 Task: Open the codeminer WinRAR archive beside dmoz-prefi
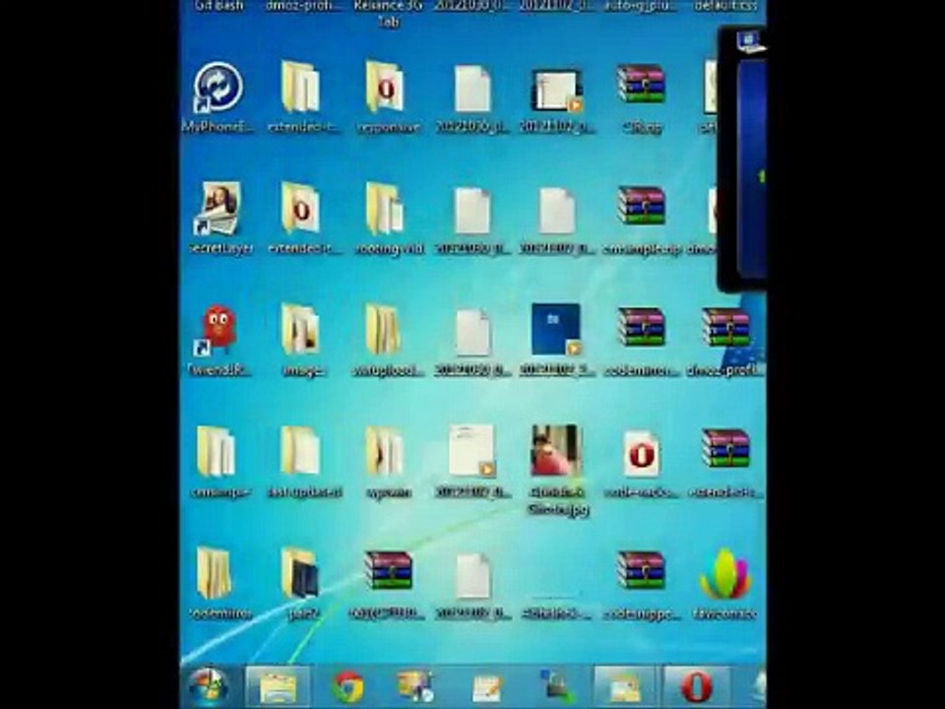[641, 328]
